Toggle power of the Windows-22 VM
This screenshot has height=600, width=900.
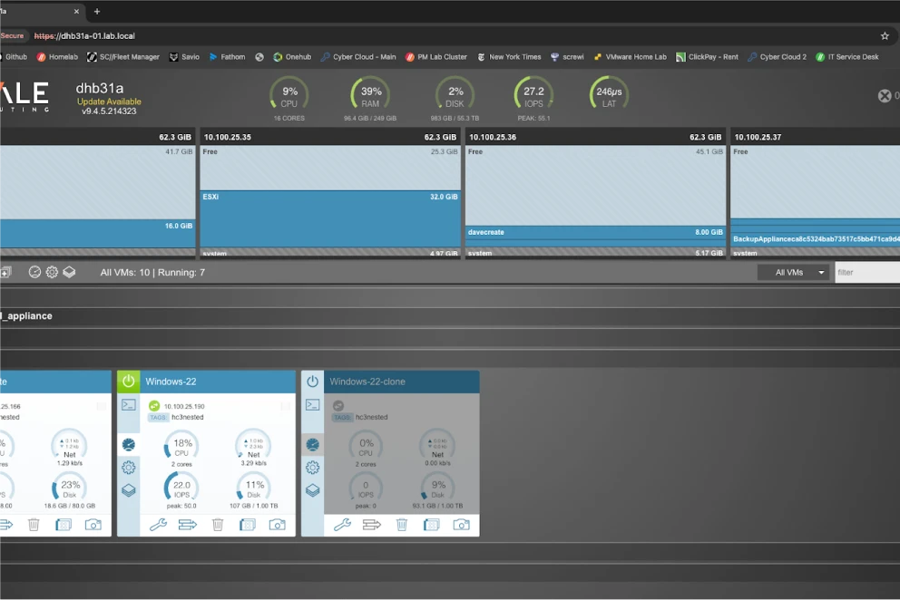129,382
